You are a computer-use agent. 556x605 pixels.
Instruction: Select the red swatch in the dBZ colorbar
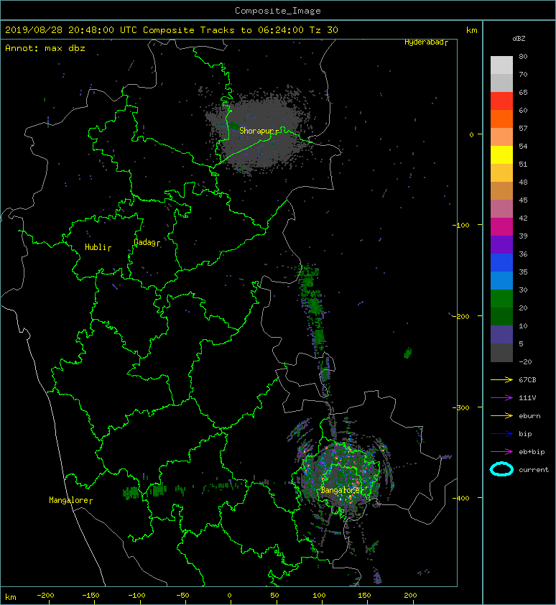pos(501,101)
